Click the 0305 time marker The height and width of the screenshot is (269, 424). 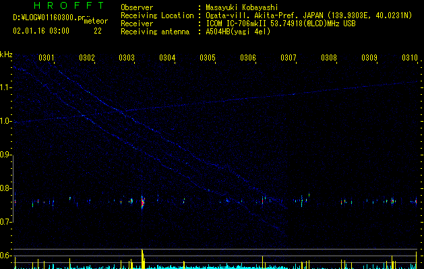208,57
